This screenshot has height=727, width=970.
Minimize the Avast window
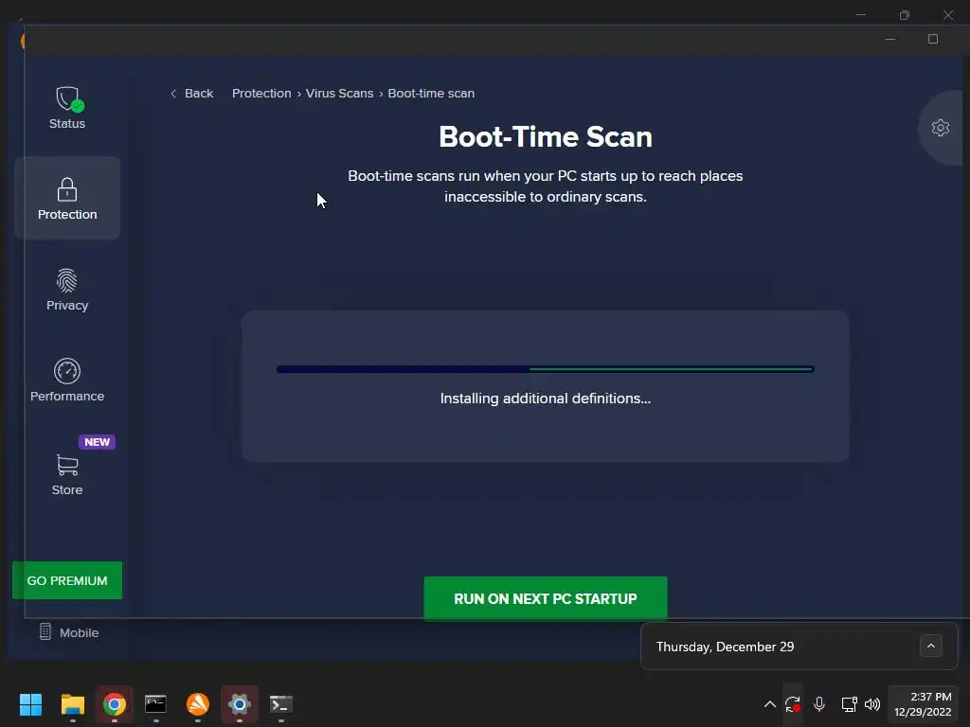coord(890,39)
